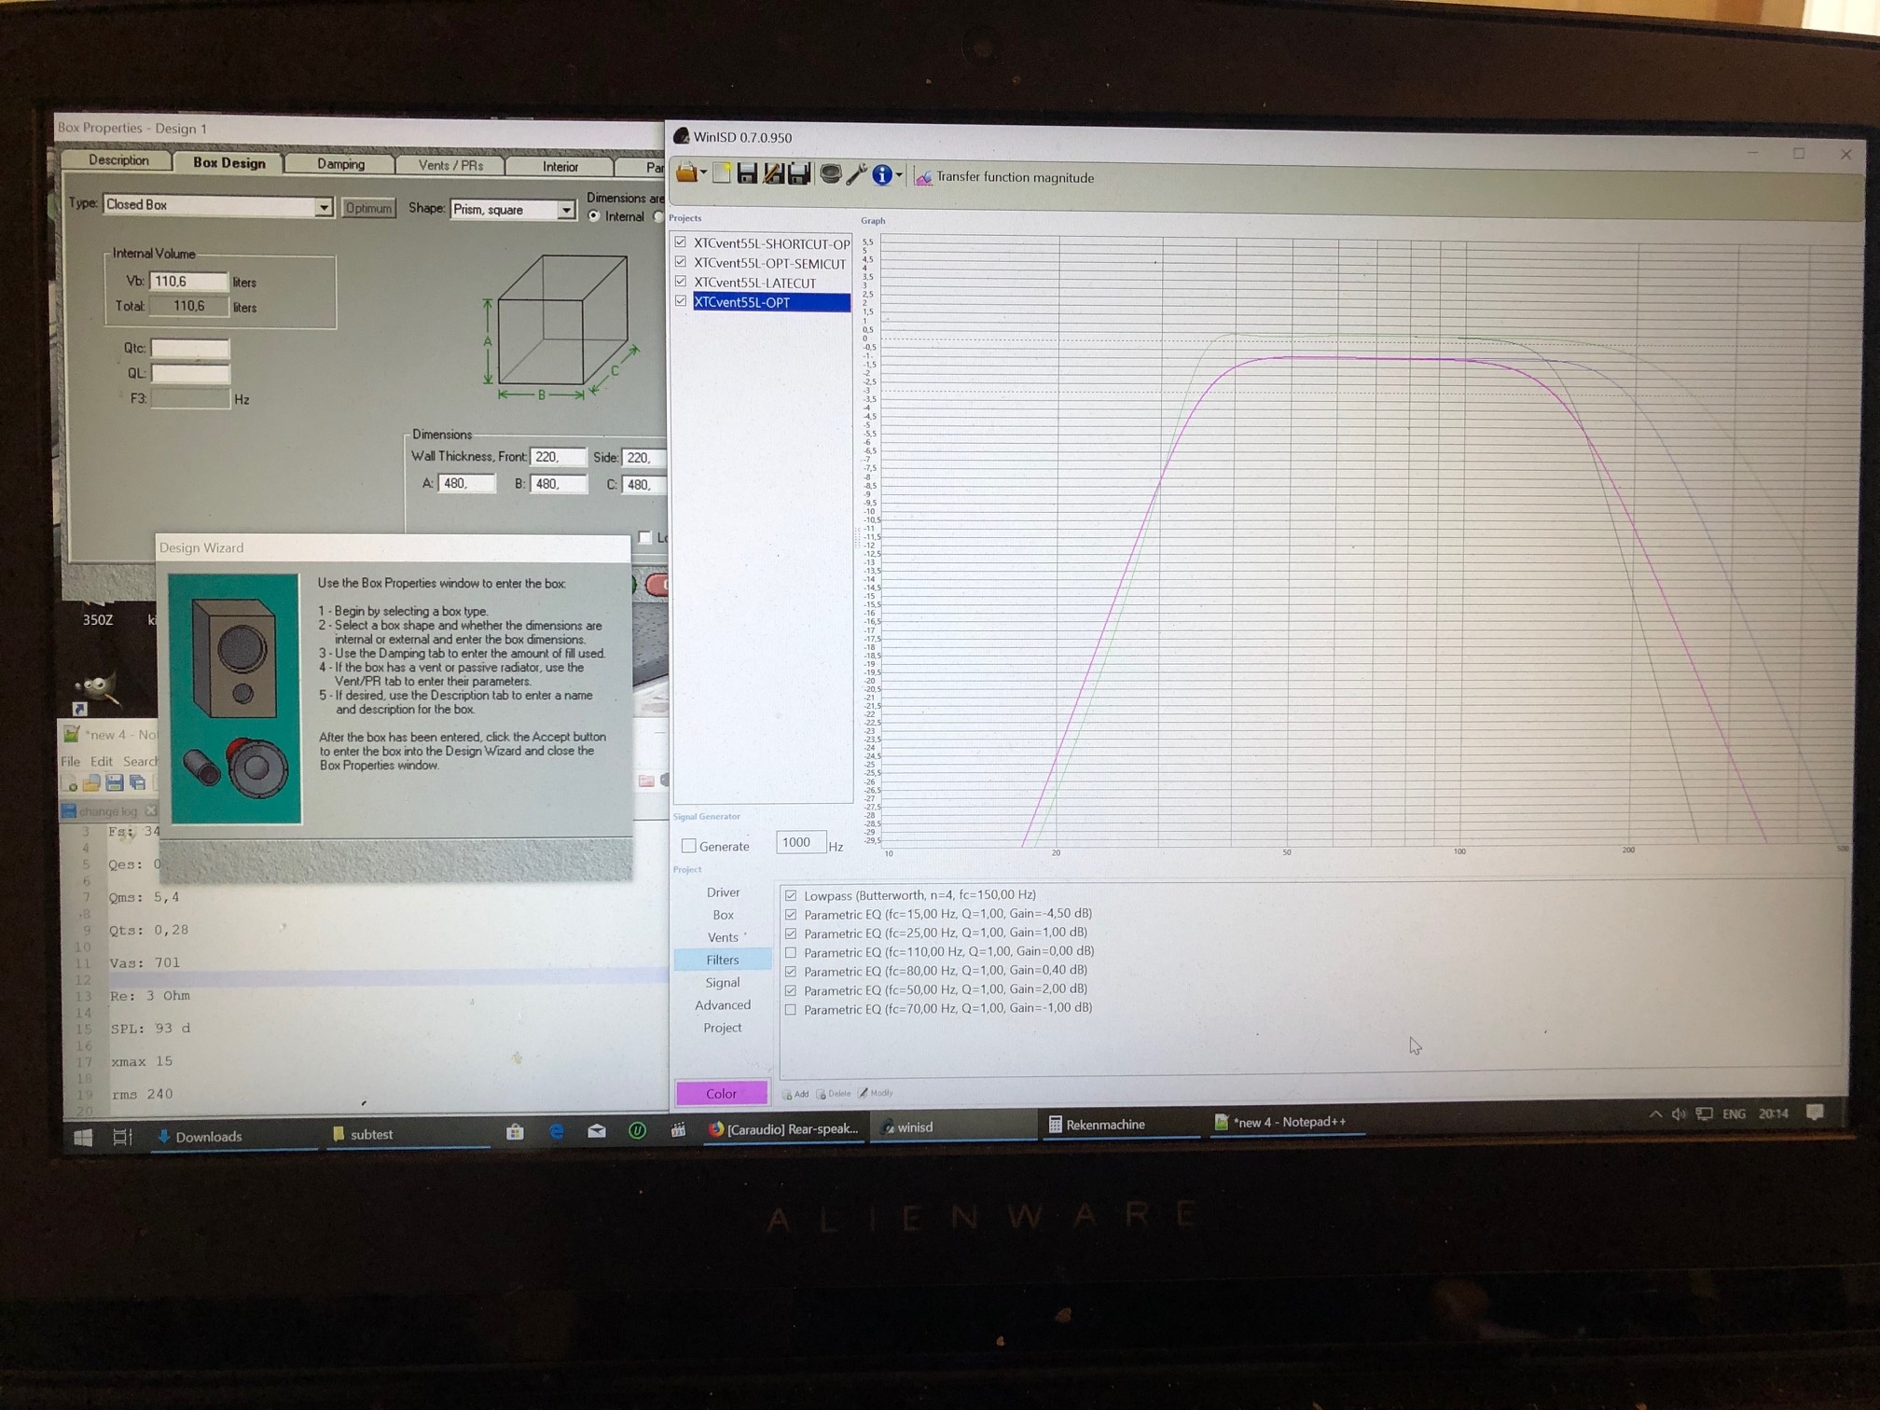Image resolution: width=1880 pixels, height=1410 pixels.
Task: Click the open project folder icon
Action: coord(685,173)
